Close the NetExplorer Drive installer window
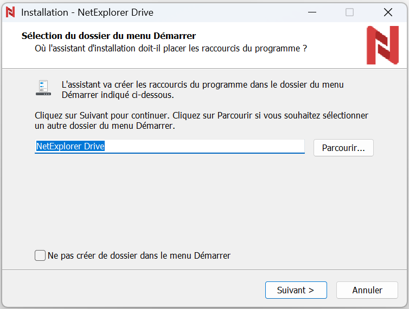This screenshot has width=409, height=309. [388, 12]
